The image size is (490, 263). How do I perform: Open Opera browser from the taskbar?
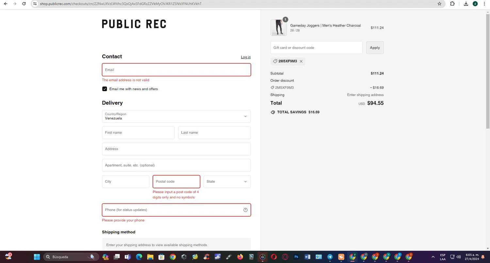274,257
